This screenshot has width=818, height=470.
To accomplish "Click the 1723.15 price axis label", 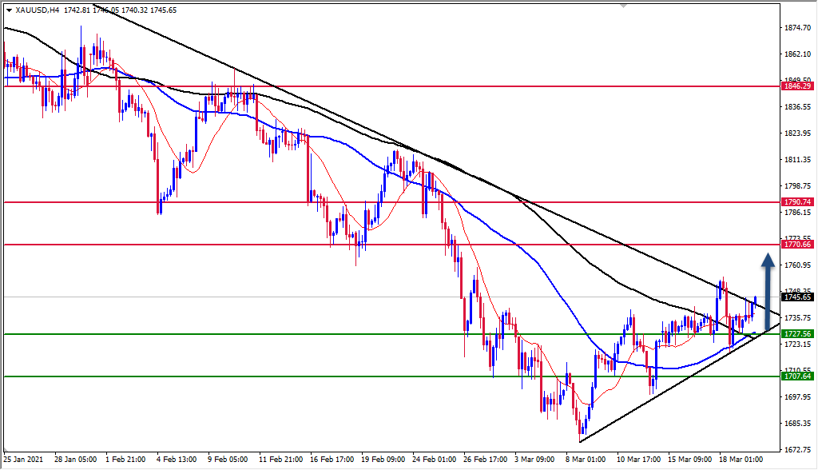I will 798,345.
